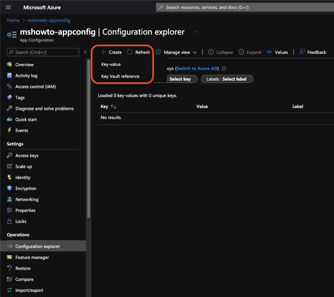Open the Events page
The height and width of the screenshot is (297, 334).
(x=22, y=131)
